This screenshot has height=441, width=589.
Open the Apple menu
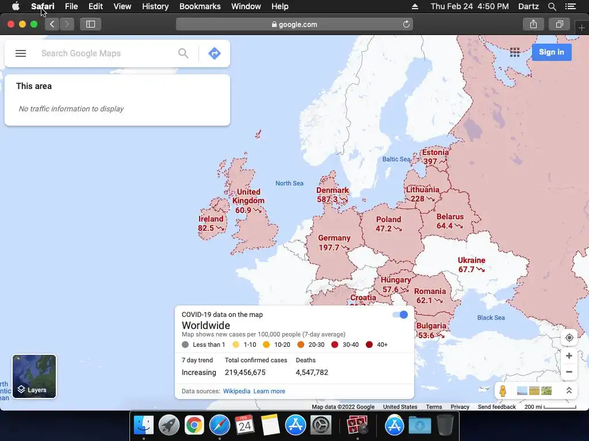16,6
